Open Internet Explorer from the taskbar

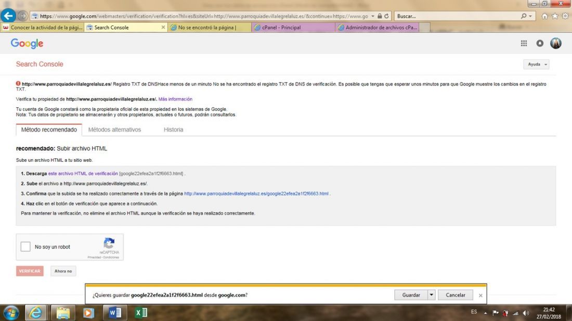(35, 313)
